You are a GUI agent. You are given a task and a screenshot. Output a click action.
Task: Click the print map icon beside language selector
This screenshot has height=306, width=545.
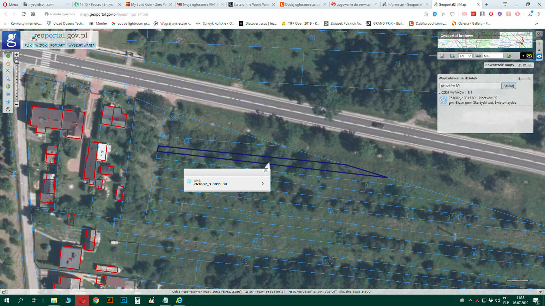point(452,56)
